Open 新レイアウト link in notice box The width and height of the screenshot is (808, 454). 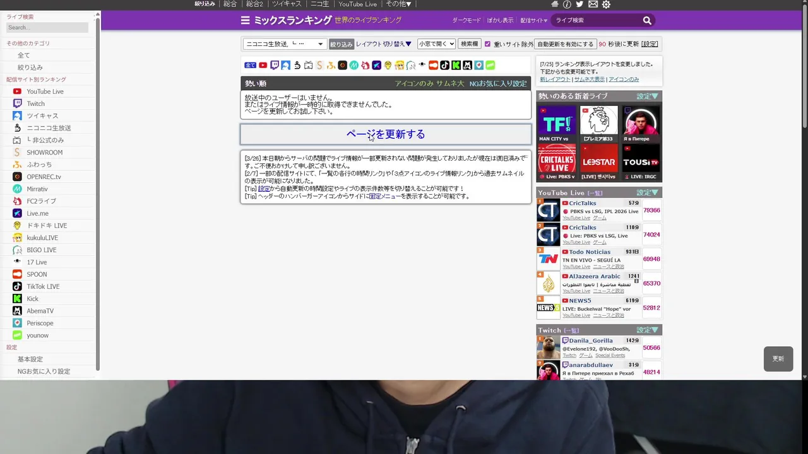[555, 79]
